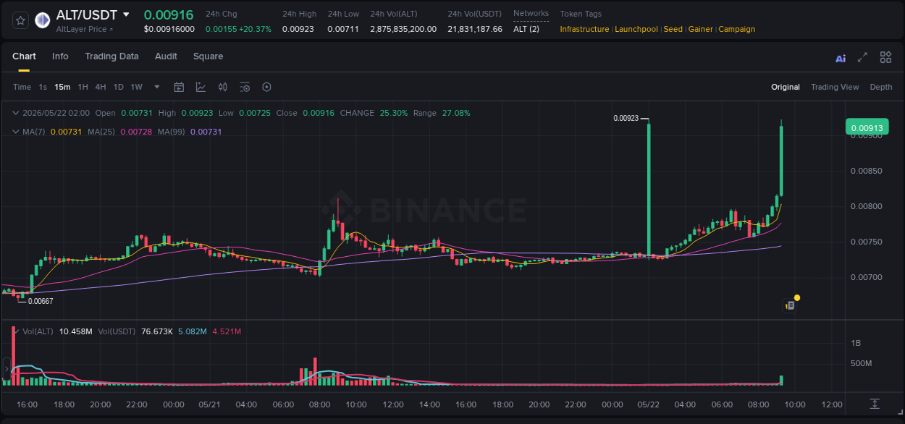
Task: Click the Vol(ALT) 10.458M value
Action: (75, 331)
